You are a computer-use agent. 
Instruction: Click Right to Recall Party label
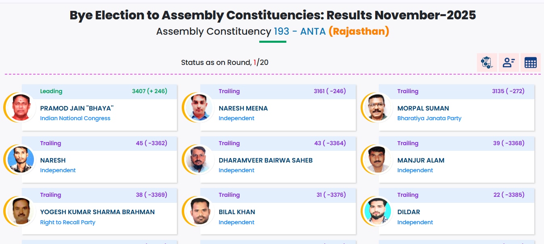67,222
